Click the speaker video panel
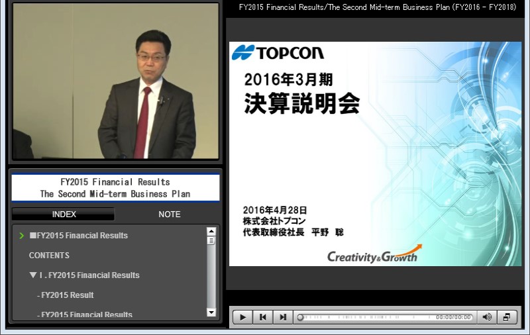Viewport: 530px width, 335px height. (x=115, y=81)
